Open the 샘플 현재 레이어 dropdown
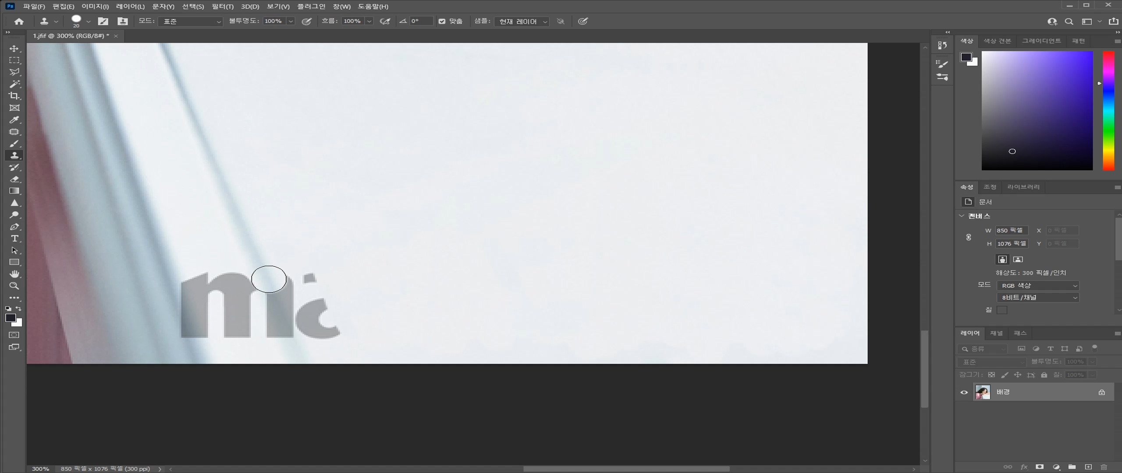This screenshot has height=473, width=1122. click(x=522, y=21)
